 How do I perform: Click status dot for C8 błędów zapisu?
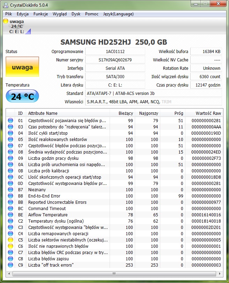point(10,259)
